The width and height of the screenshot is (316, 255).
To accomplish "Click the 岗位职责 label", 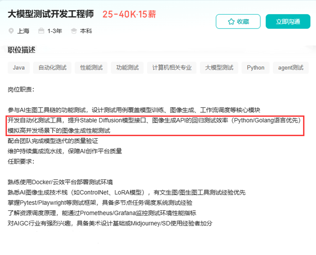I will point(21,89).
